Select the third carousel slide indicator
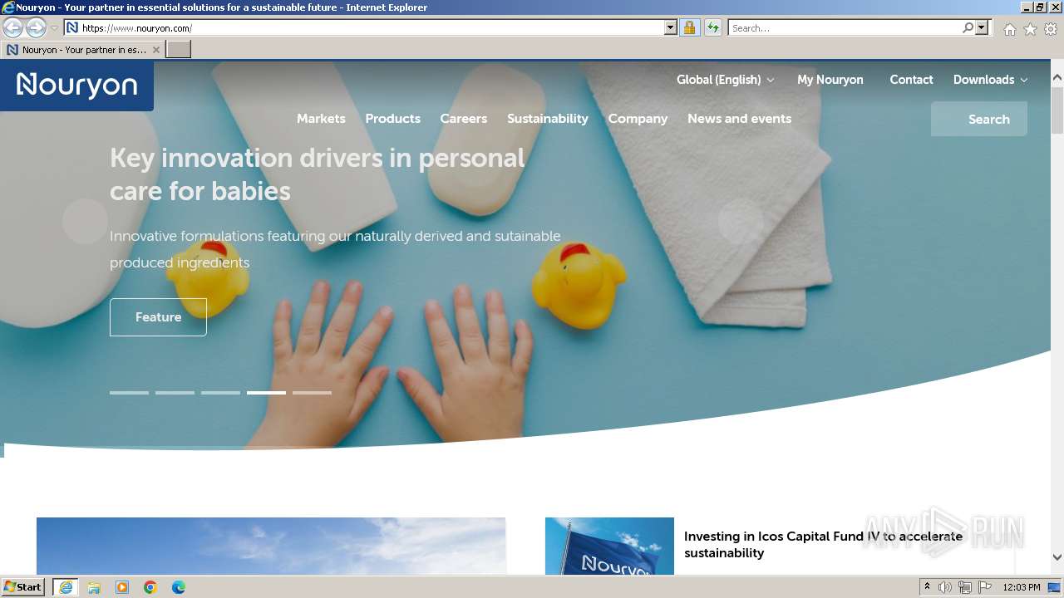The width and height of the screenshot is (1064, 598). pos(220,392)
